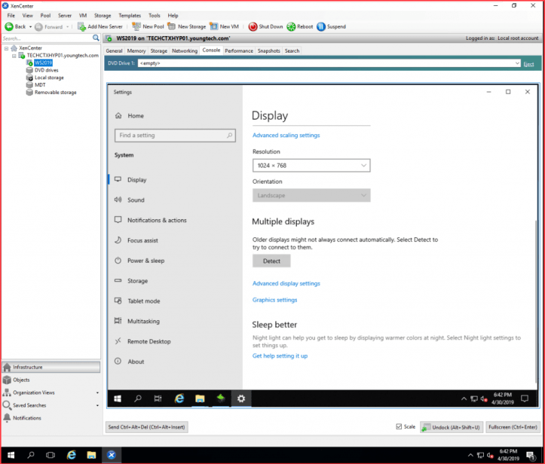The height and width of the screenshot is (464, 545).
Task: Open Home in Settings sidebar
Action: pyautogui.click(x=136, y=116)
